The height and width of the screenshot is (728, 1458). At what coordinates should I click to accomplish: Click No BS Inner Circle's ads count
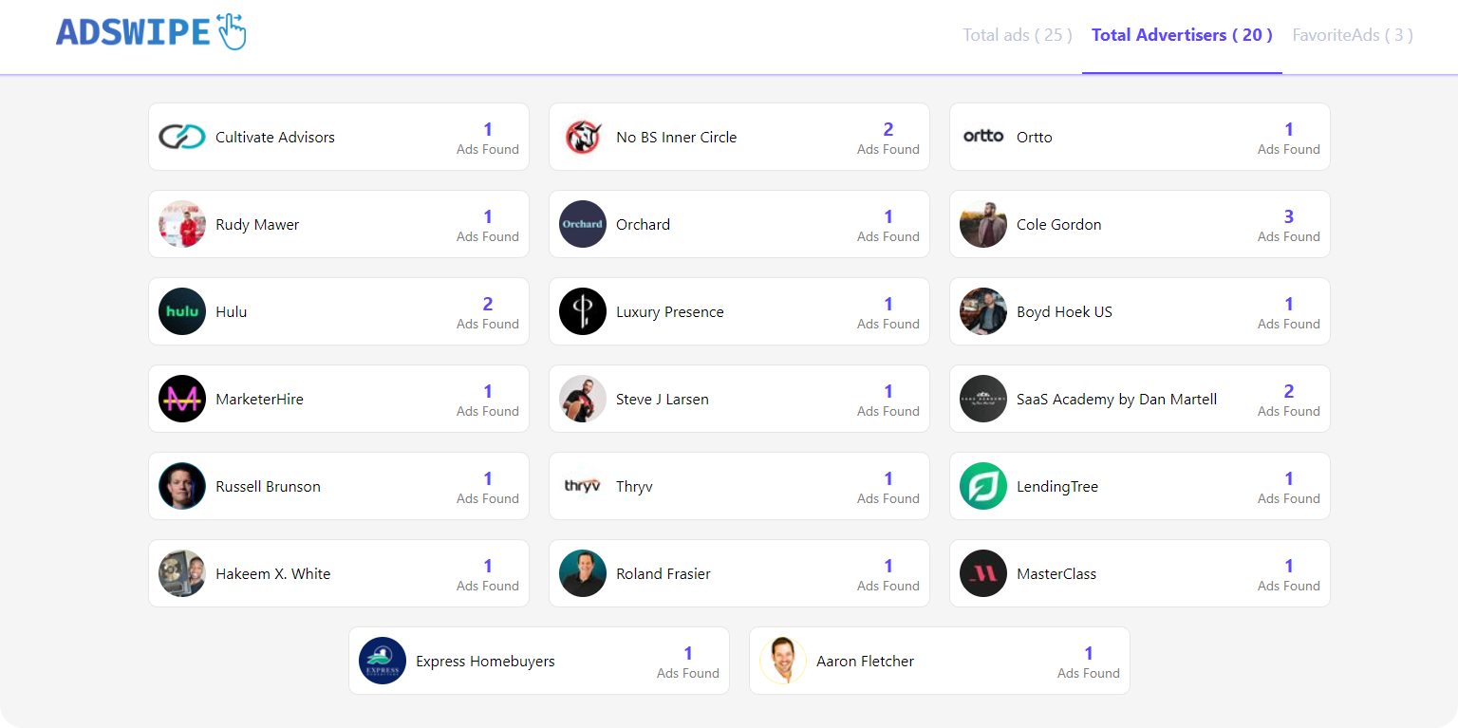888,139
